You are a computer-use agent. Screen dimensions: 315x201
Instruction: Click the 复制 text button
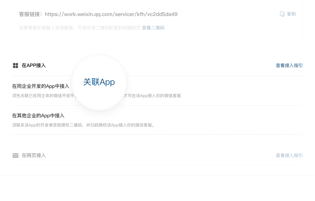click(x=291, y=14)
